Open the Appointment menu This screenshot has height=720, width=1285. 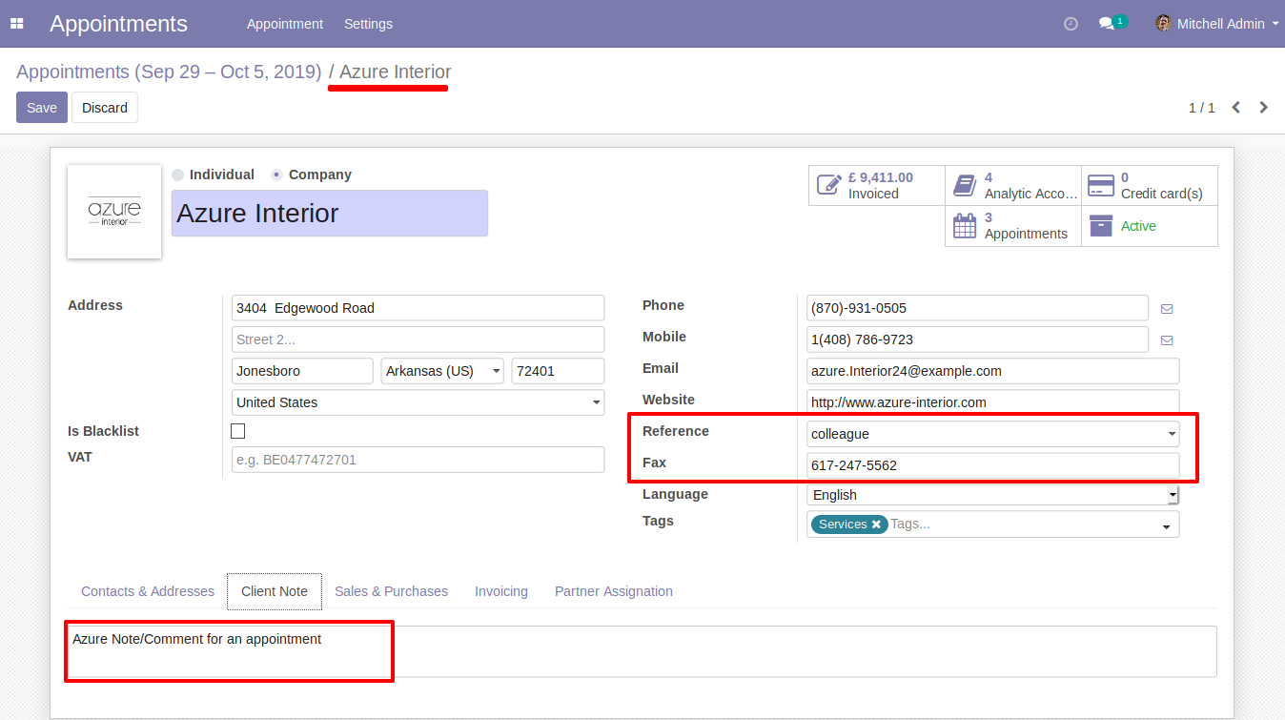[285, 24]
